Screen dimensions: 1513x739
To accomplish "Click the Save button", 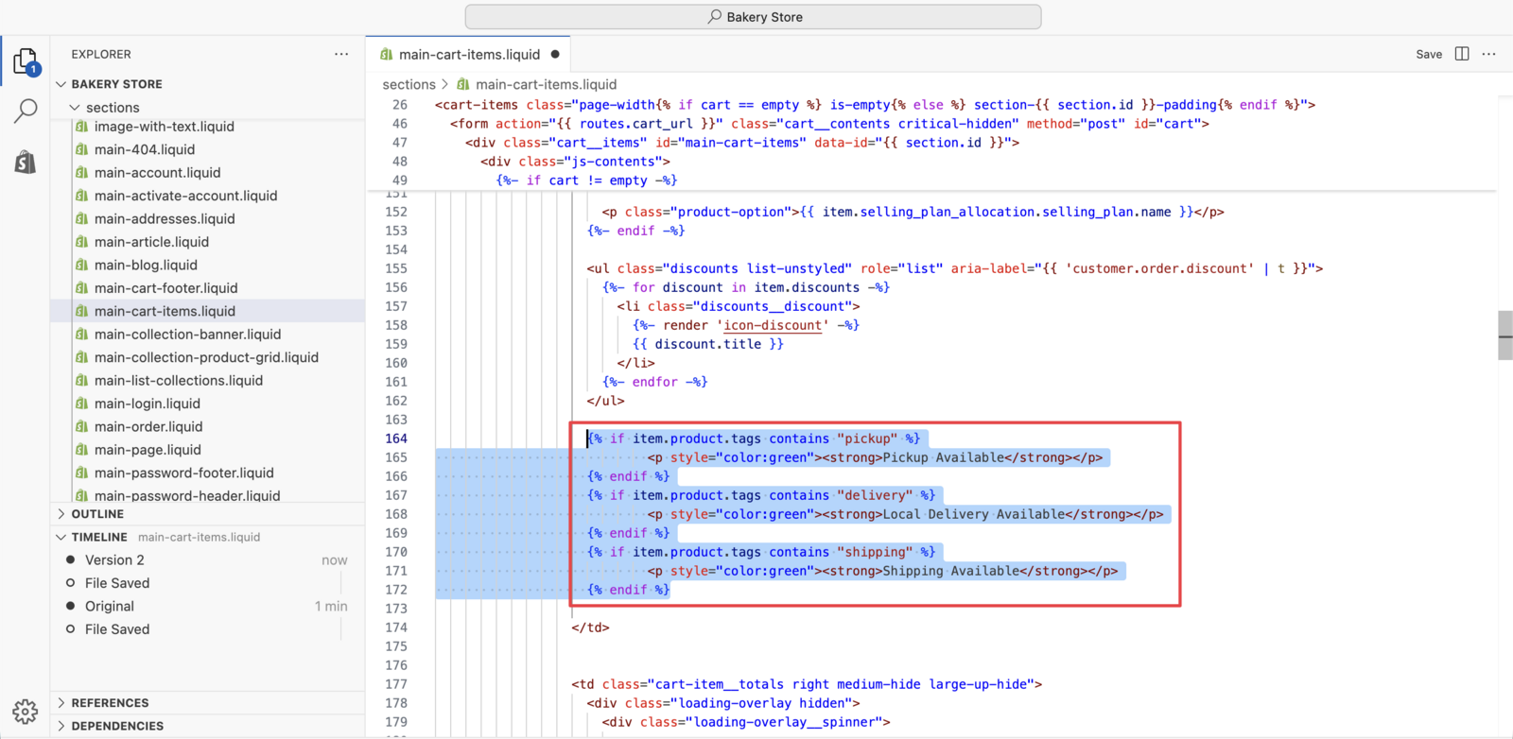I will click(x=1429, y=54).
